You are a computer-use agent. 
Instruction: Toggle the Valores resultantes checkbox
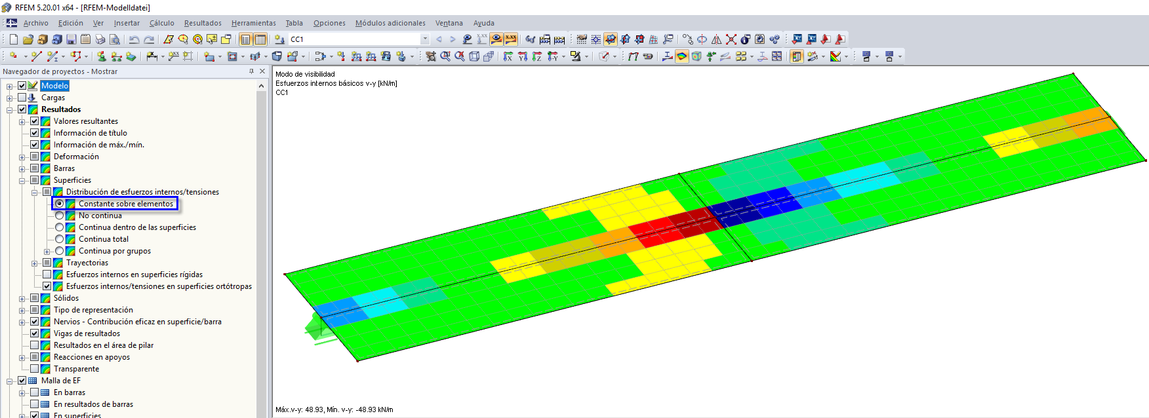tap(35, 121)
